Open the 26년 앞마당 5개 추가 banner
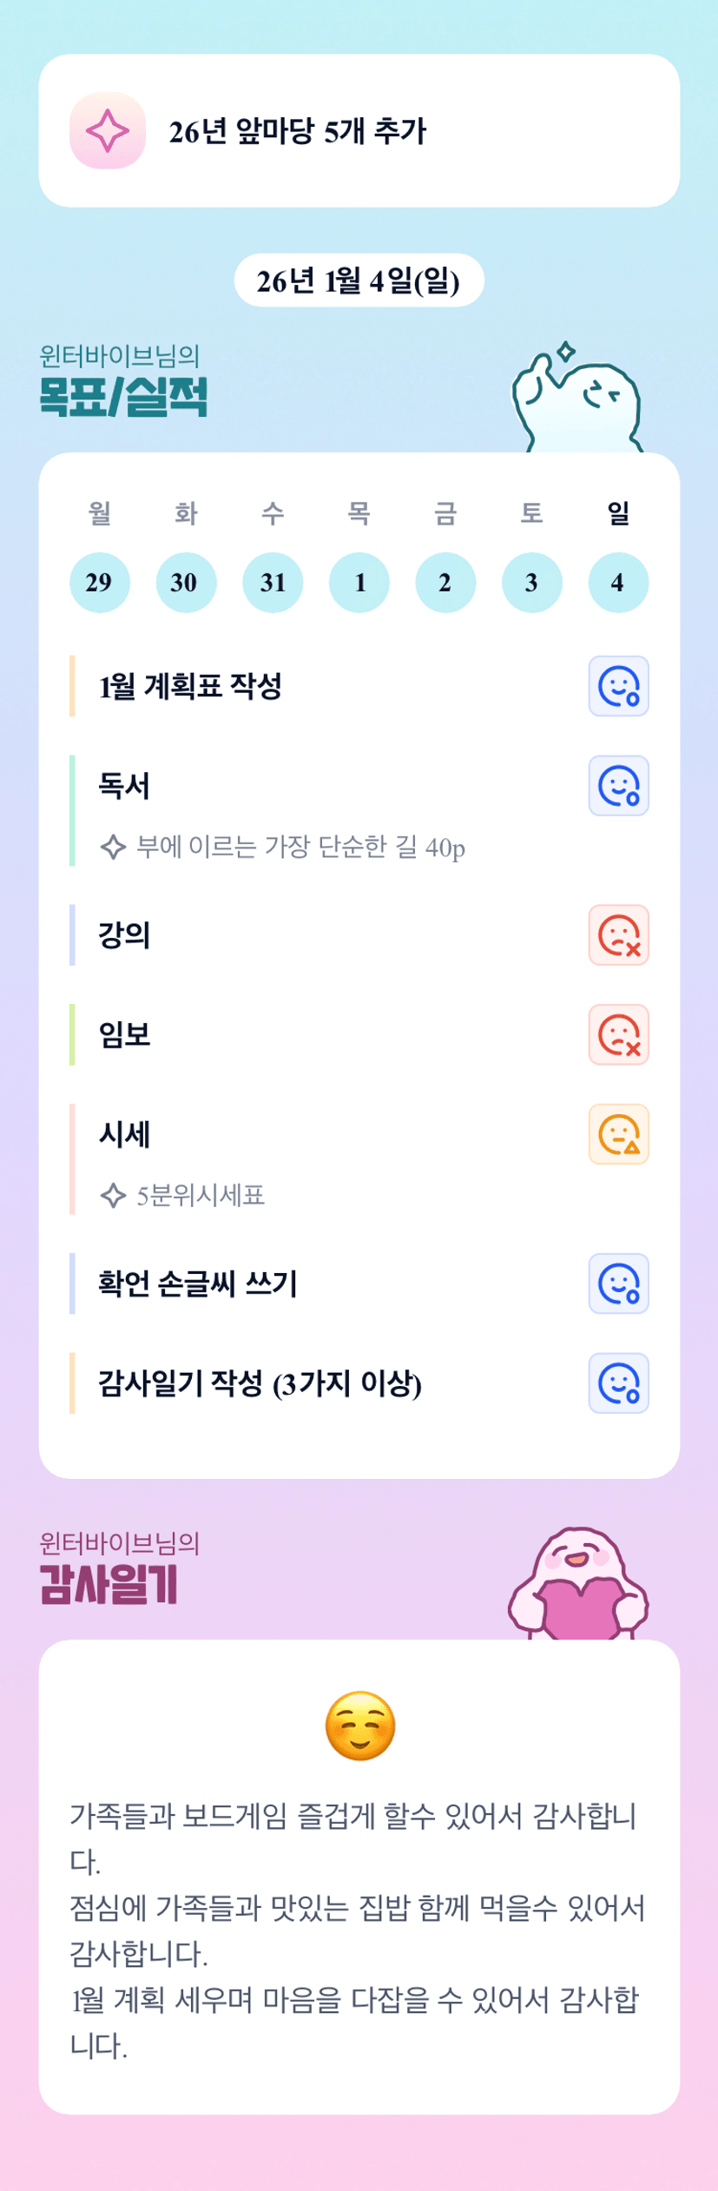The height and width of the screenshot is (2191, 718). [x=359, y=131]
